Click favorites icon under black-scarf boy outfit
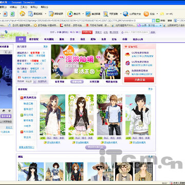185x185 pixels. coord(131,142)
